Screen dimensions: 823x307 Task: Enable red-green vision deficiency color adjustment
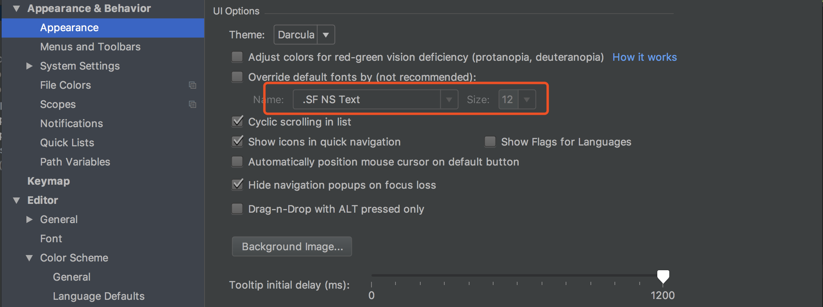[x=237, y=57]
